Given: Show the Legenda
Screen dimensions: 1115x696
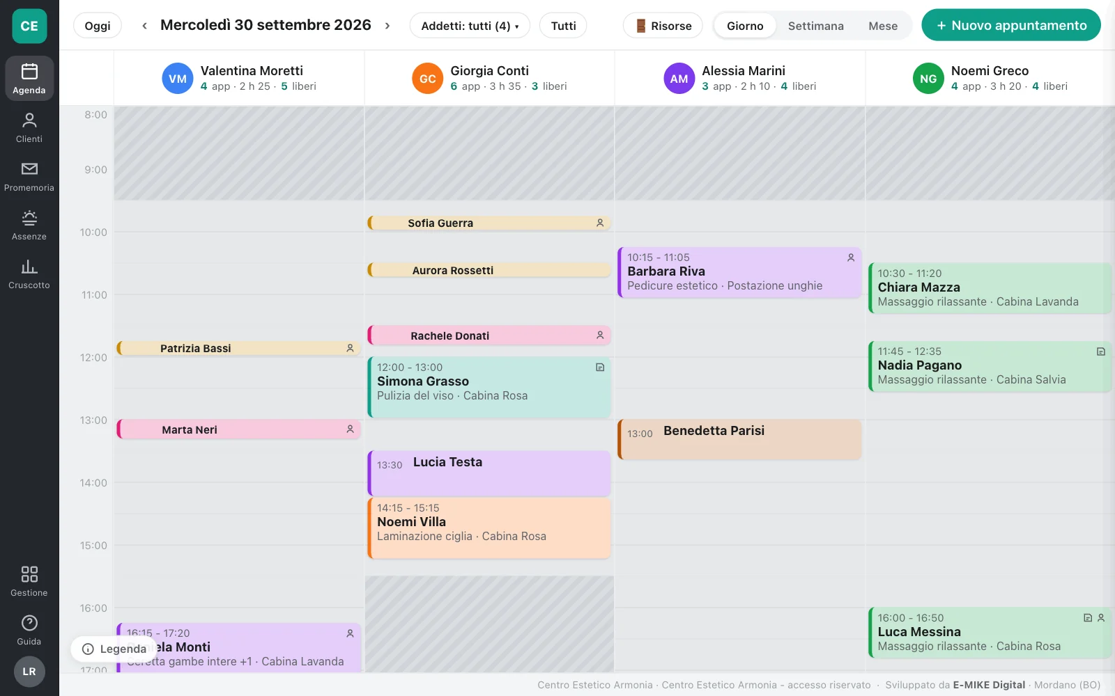Looking at the screenshot, I should [x=114, y=649].
